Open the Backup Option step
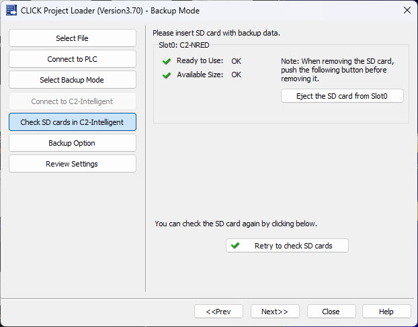This screenshot has width=418, height=327. coord(73,143)
